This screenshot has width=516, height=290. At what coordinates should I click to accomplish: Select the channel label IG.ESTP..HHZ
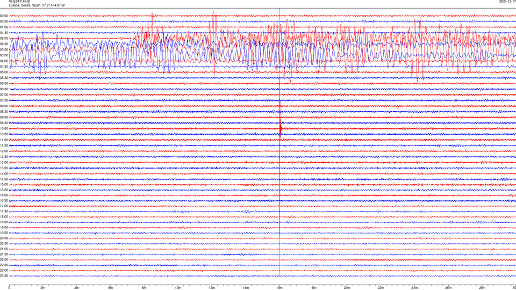coord(19,2)
